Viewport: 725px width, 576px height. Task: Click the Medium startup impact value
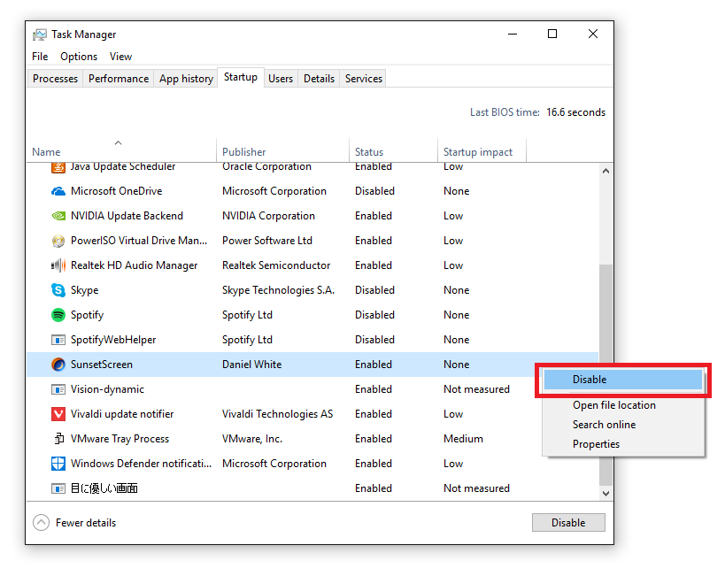pos(463,439)
